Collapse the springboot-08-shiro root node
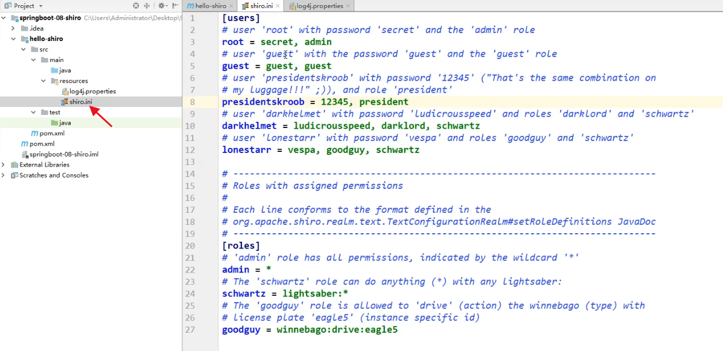Screen dimensions: 723x351 (x=4, y=18)
